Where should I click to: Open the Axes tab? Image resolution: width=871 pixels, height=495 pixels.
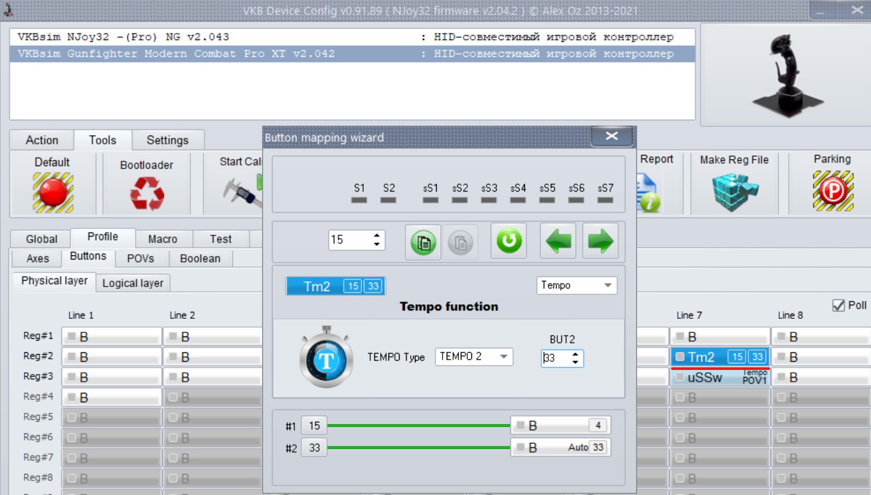pos(38,258)
